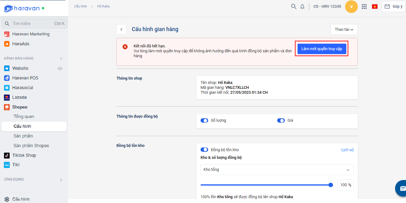Select Tổng quan under Shopee
The image size is (406, 203).
pos(24,117)
